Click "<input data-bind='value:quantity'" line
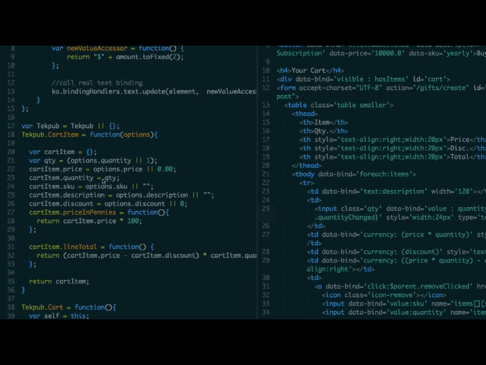Viewport: 486px width, 365px height. (x=404, y=313)
